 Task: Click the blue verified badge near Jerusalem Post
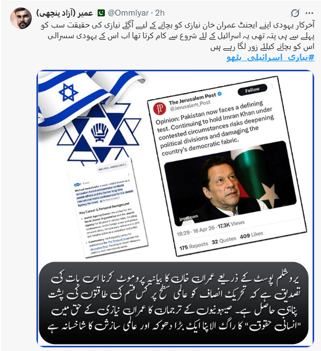(x=219, y=94)
